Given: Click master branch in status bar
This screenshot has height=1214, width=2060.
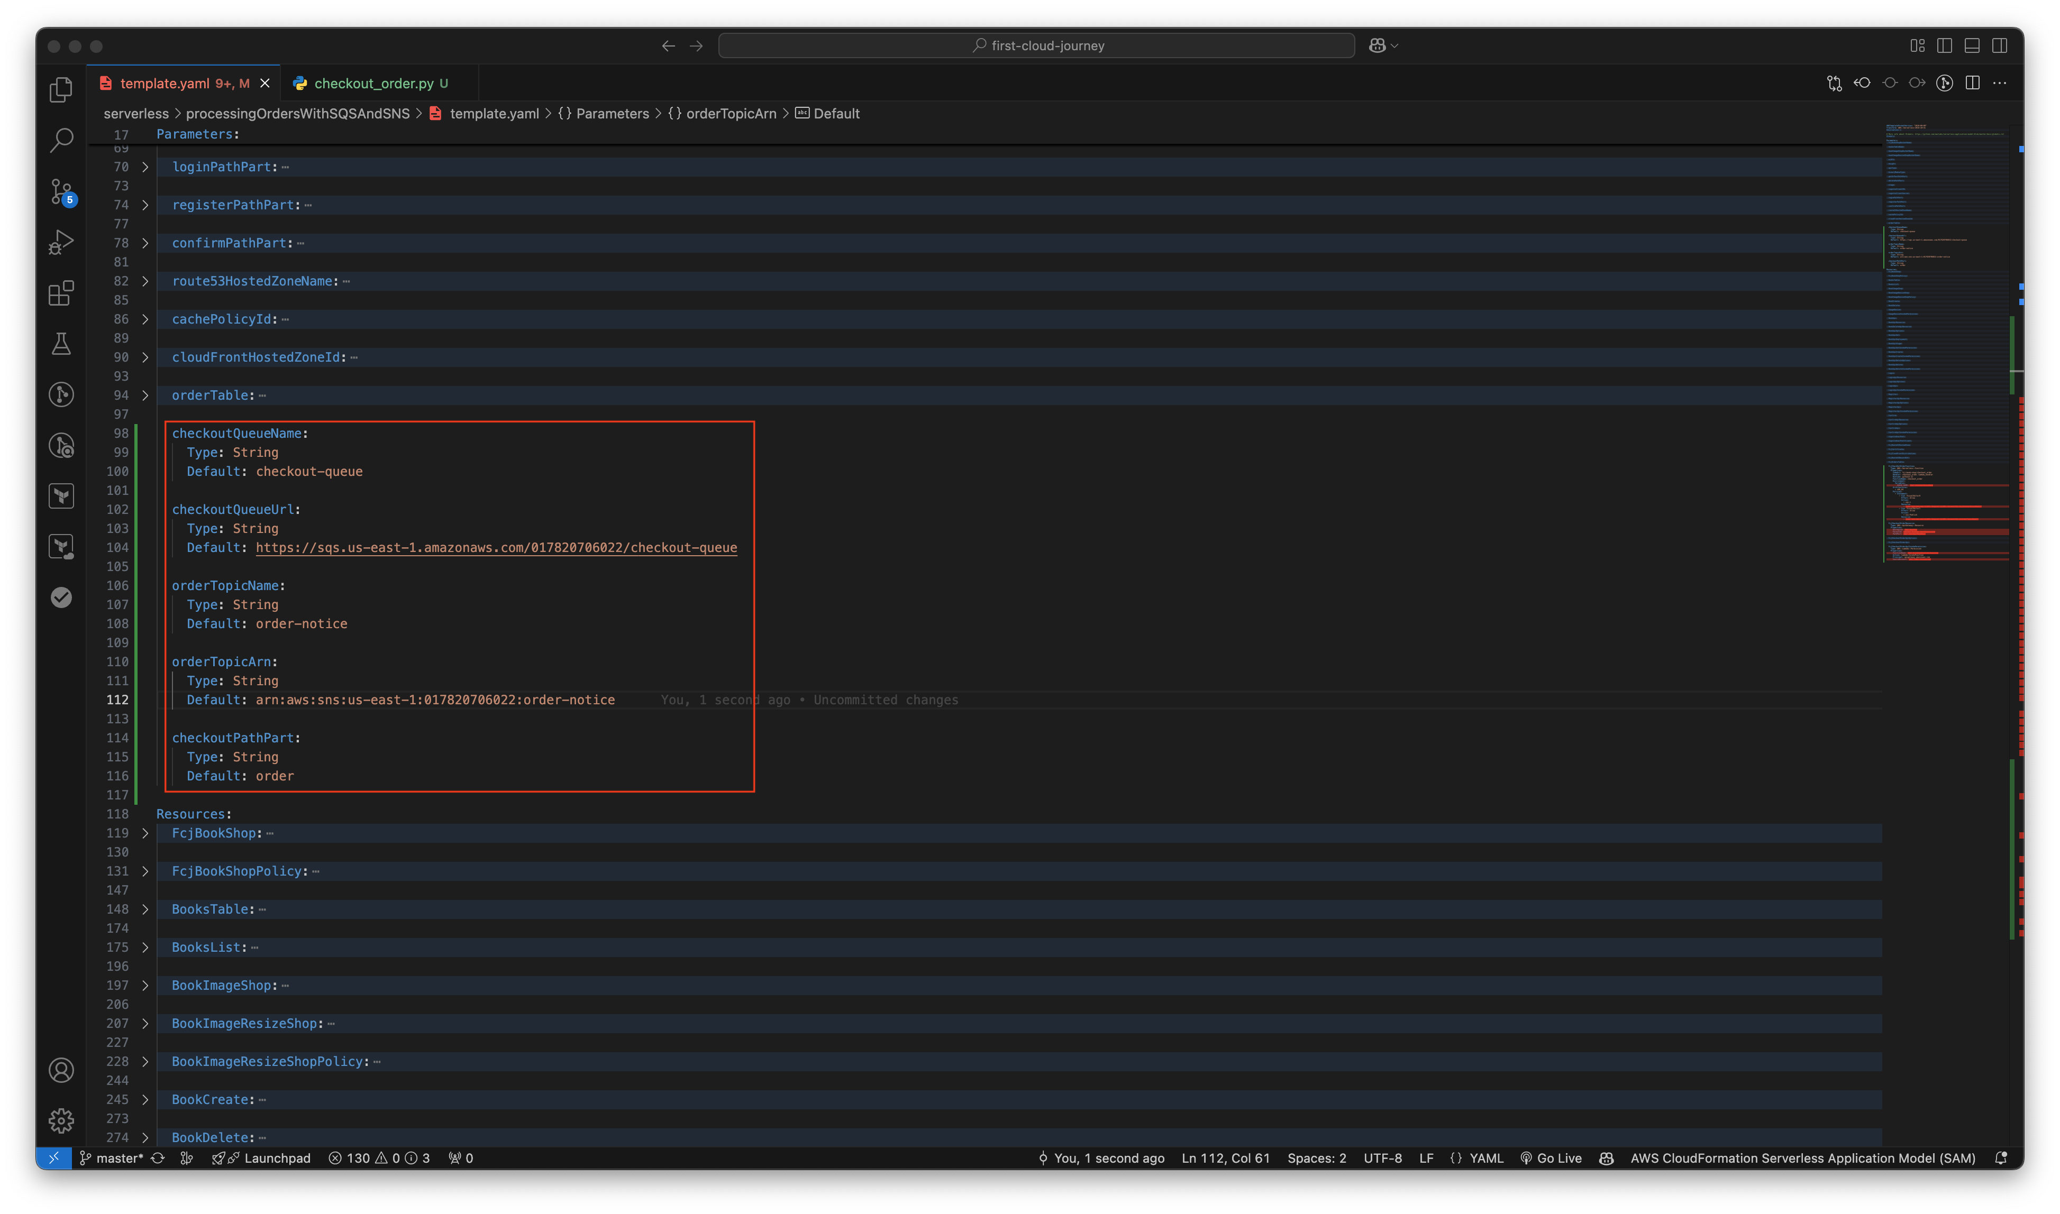Looking at the screenshot, I should 111,1157.
